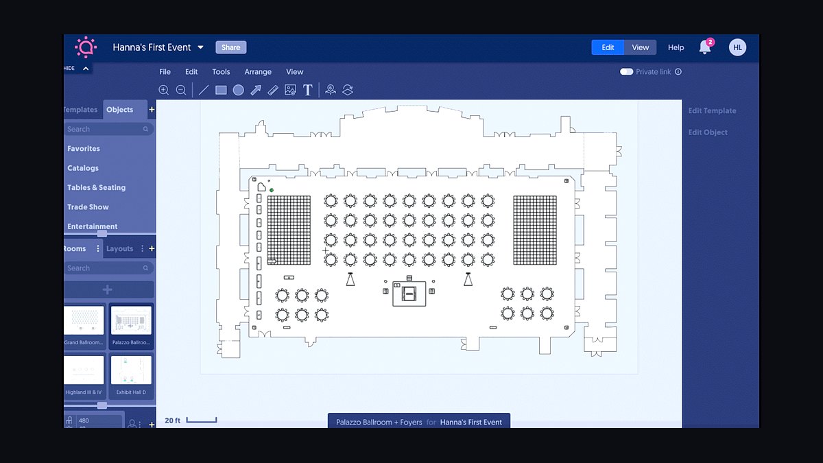
Task: Click the pink app logo
Action: pyautogui.click(x=86, y=47)
